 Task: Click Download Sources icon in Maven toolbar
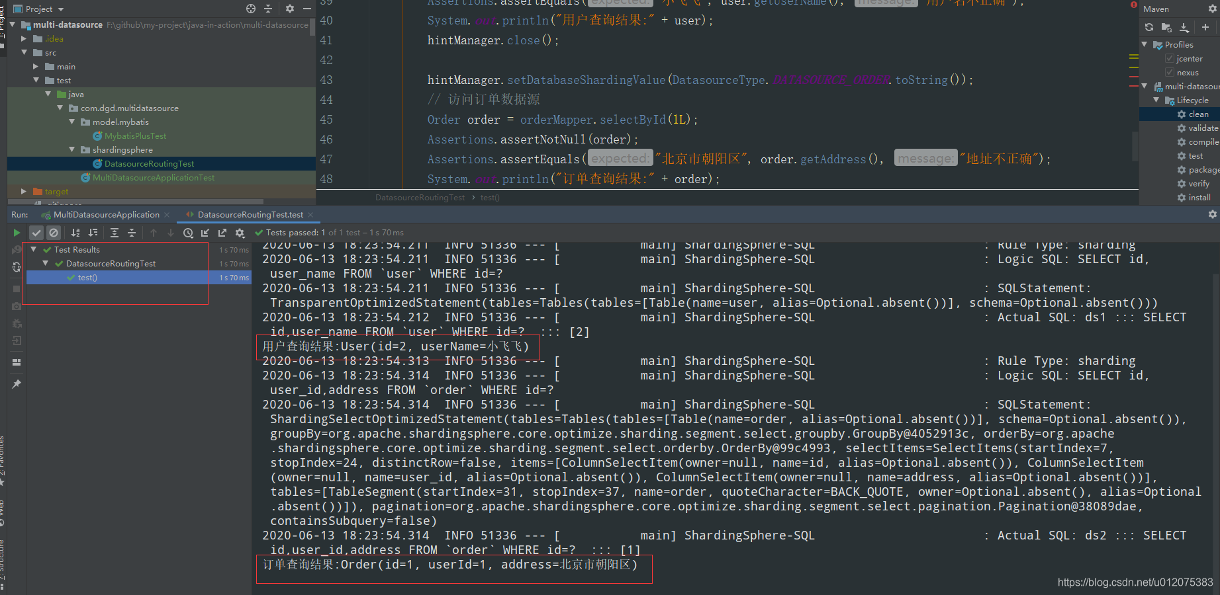pos(1184,27)
